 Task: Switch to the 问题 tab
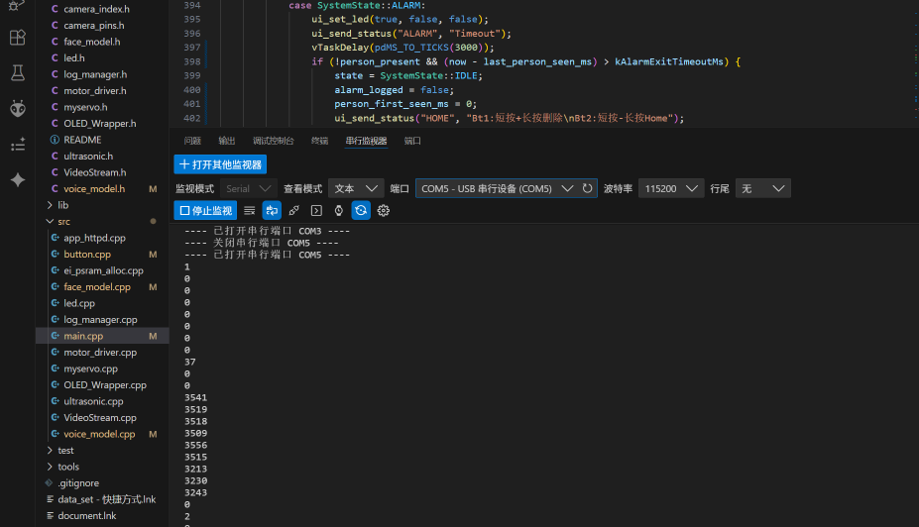point(192,141)
